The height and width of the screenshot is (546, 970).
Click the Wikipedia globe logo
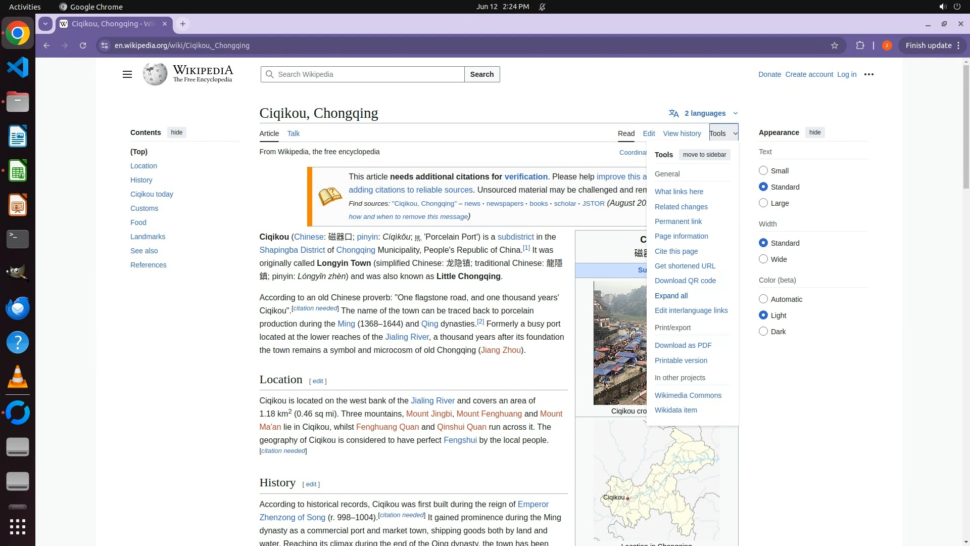pos(155,74)
